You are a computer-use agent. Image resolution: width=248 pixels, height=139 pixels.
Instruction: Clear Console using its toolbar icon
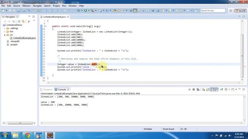click(203, 90)
